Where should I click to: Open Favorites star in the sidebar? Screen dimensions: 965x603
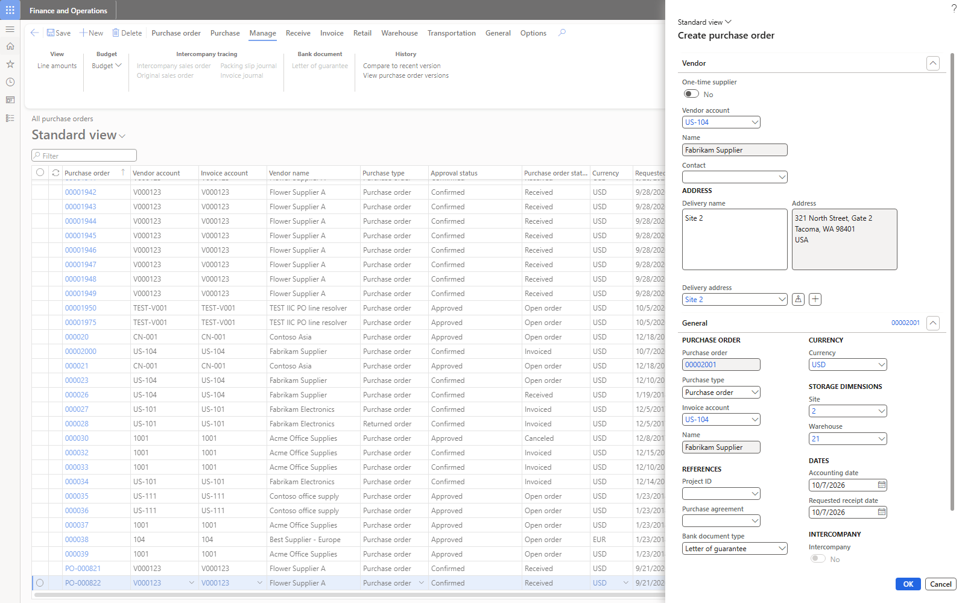click(10, 64)
